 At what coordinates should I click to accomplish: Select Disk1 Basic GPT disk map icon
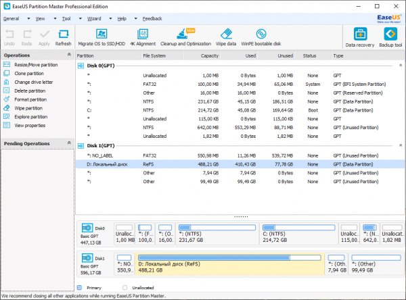87,258
